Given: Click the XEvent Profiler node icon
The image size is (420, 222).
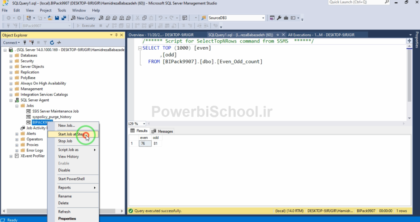Looking at the screenshot, I should pyautogui.click(x=17, y=156).
